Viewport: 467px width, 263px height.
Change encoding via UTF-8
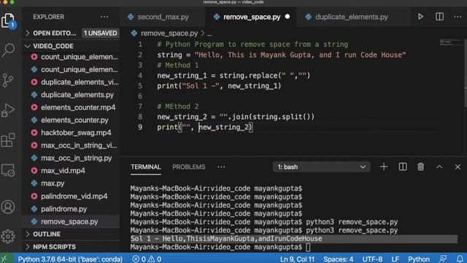(372, 259)
